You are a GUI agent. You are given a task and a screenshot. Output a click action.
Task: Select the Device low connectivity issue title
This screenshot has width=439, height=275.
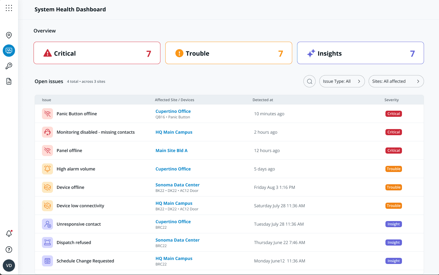[81, 206]
